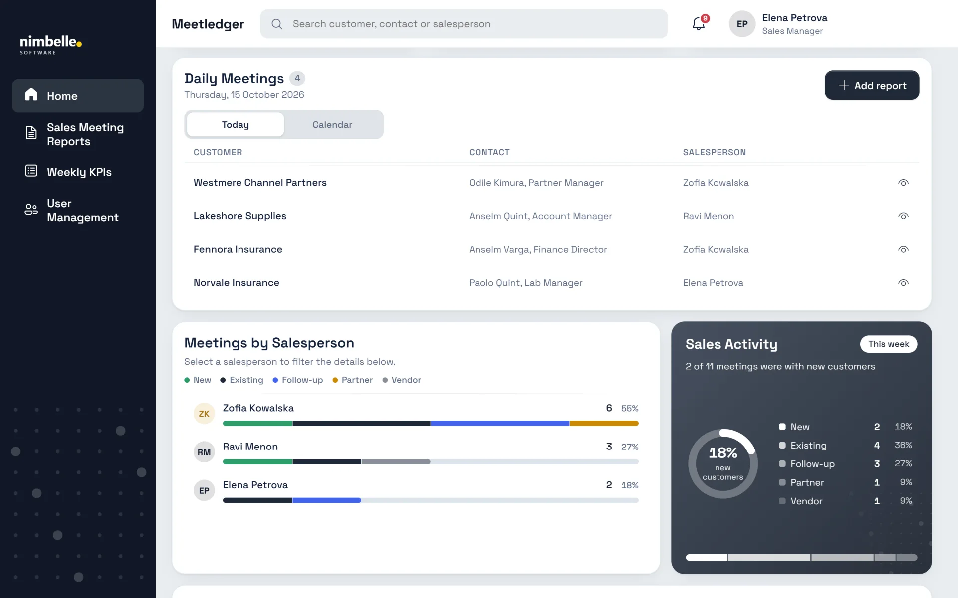Click the Home house icon in sidebar
Viewport: 958px width, 598px height.
pyautogui.click(x=31, y=95)
